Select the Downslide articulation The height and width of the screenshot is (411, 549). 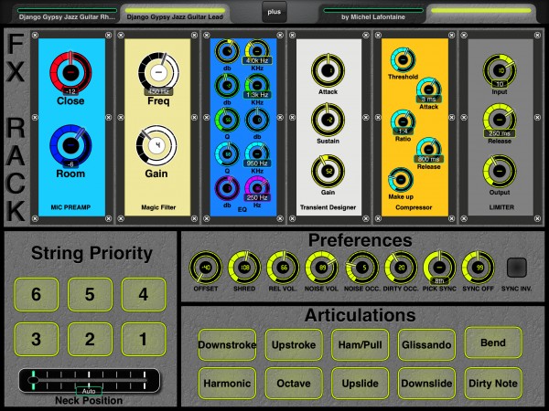click(x=426, y=383)
